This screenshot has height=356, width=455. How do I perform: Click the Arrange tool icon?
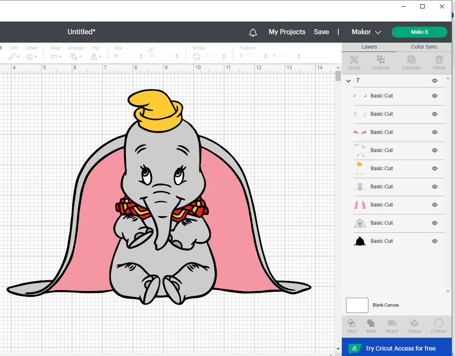(x=74, y=57)
